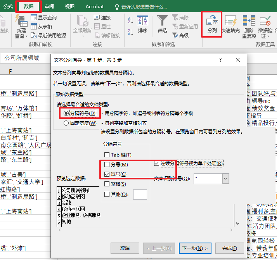This screenshot has width=279, height=260.
Task: Toggle the 筛选 filter
Action: (162, 24)
